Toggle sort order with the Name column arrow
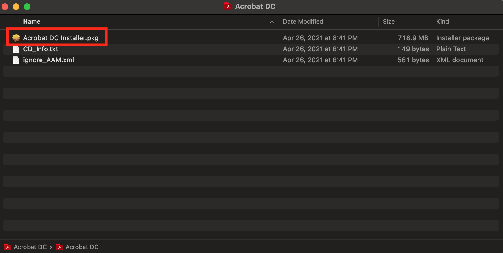 (272, 22)
